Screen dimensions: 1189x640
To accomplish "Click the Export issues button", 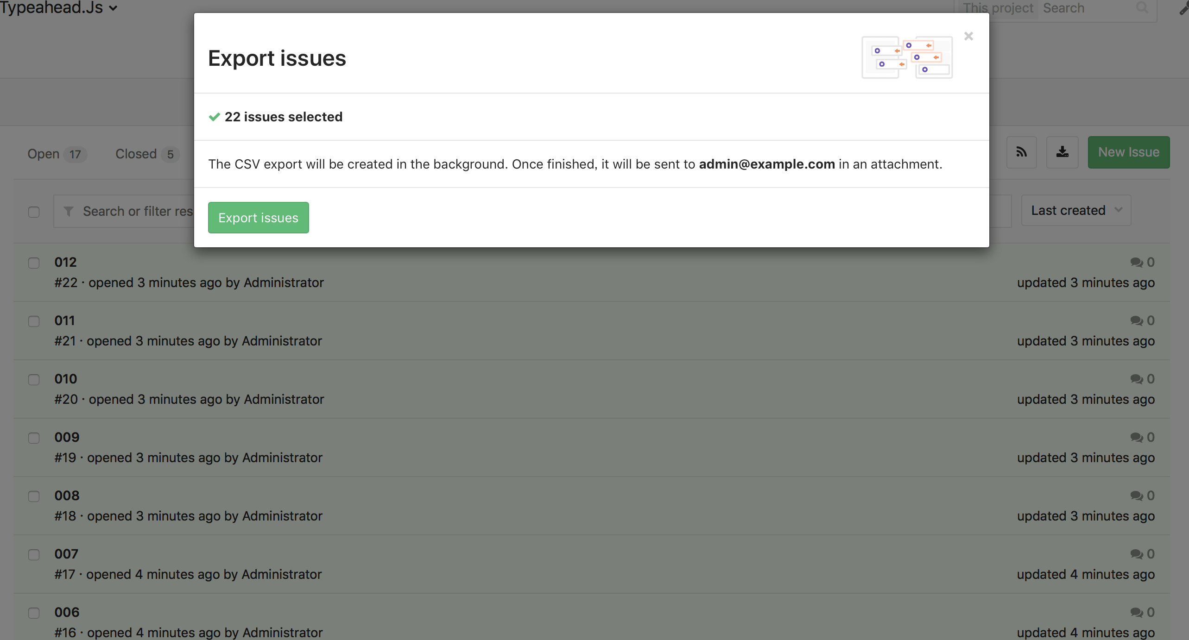I will tap(258, 218).
